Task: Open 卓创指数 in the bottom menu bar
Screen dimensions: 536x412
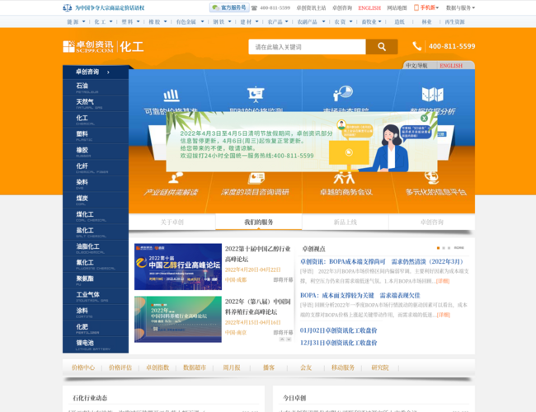Action: (158, 368)
